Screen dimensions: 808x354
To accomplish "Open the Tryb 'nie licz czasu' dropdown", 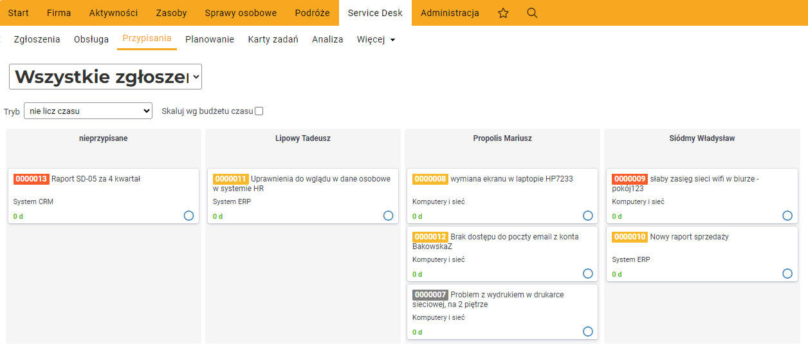I will [87, 111].
